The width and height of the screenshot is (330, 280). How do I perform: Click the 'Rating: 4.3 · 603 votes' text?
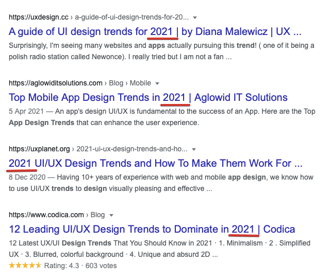tap(80, 266)
